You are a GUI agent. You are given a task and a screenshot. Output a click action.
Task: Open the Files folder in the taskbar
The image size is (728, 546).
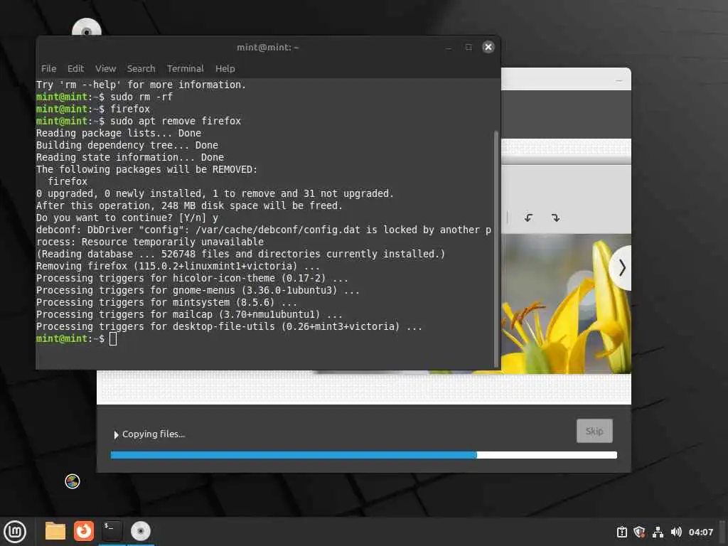(55, 531)
